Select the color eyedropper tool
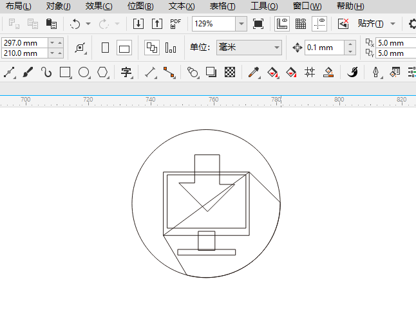 pos(254,72)
